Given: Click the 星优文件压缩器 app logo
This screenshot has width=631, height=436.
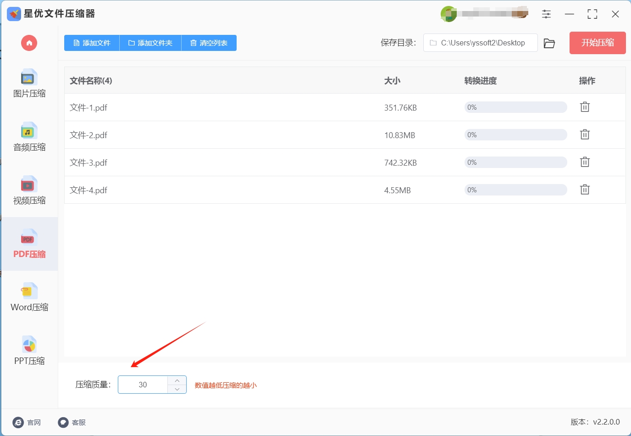Looking at the screenshot, I should [x=14, y=14].
